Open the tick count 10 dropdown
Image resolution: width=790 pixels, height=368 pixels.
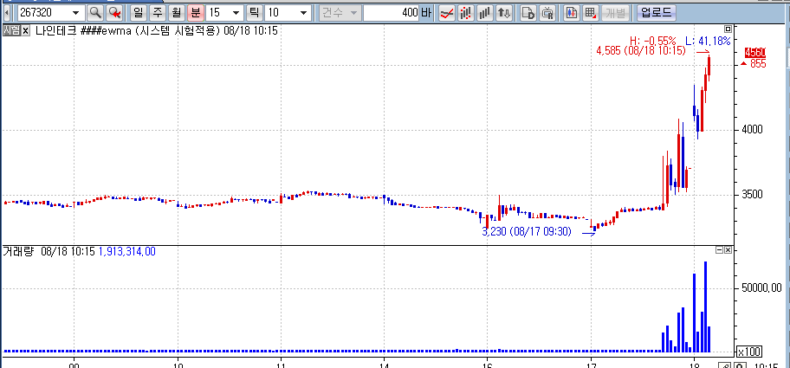click(301, 13)
